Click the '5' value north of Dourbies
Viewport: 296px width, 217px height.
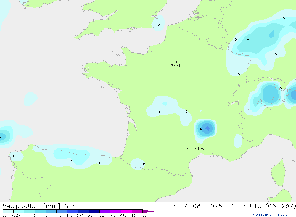click(201, 128)
